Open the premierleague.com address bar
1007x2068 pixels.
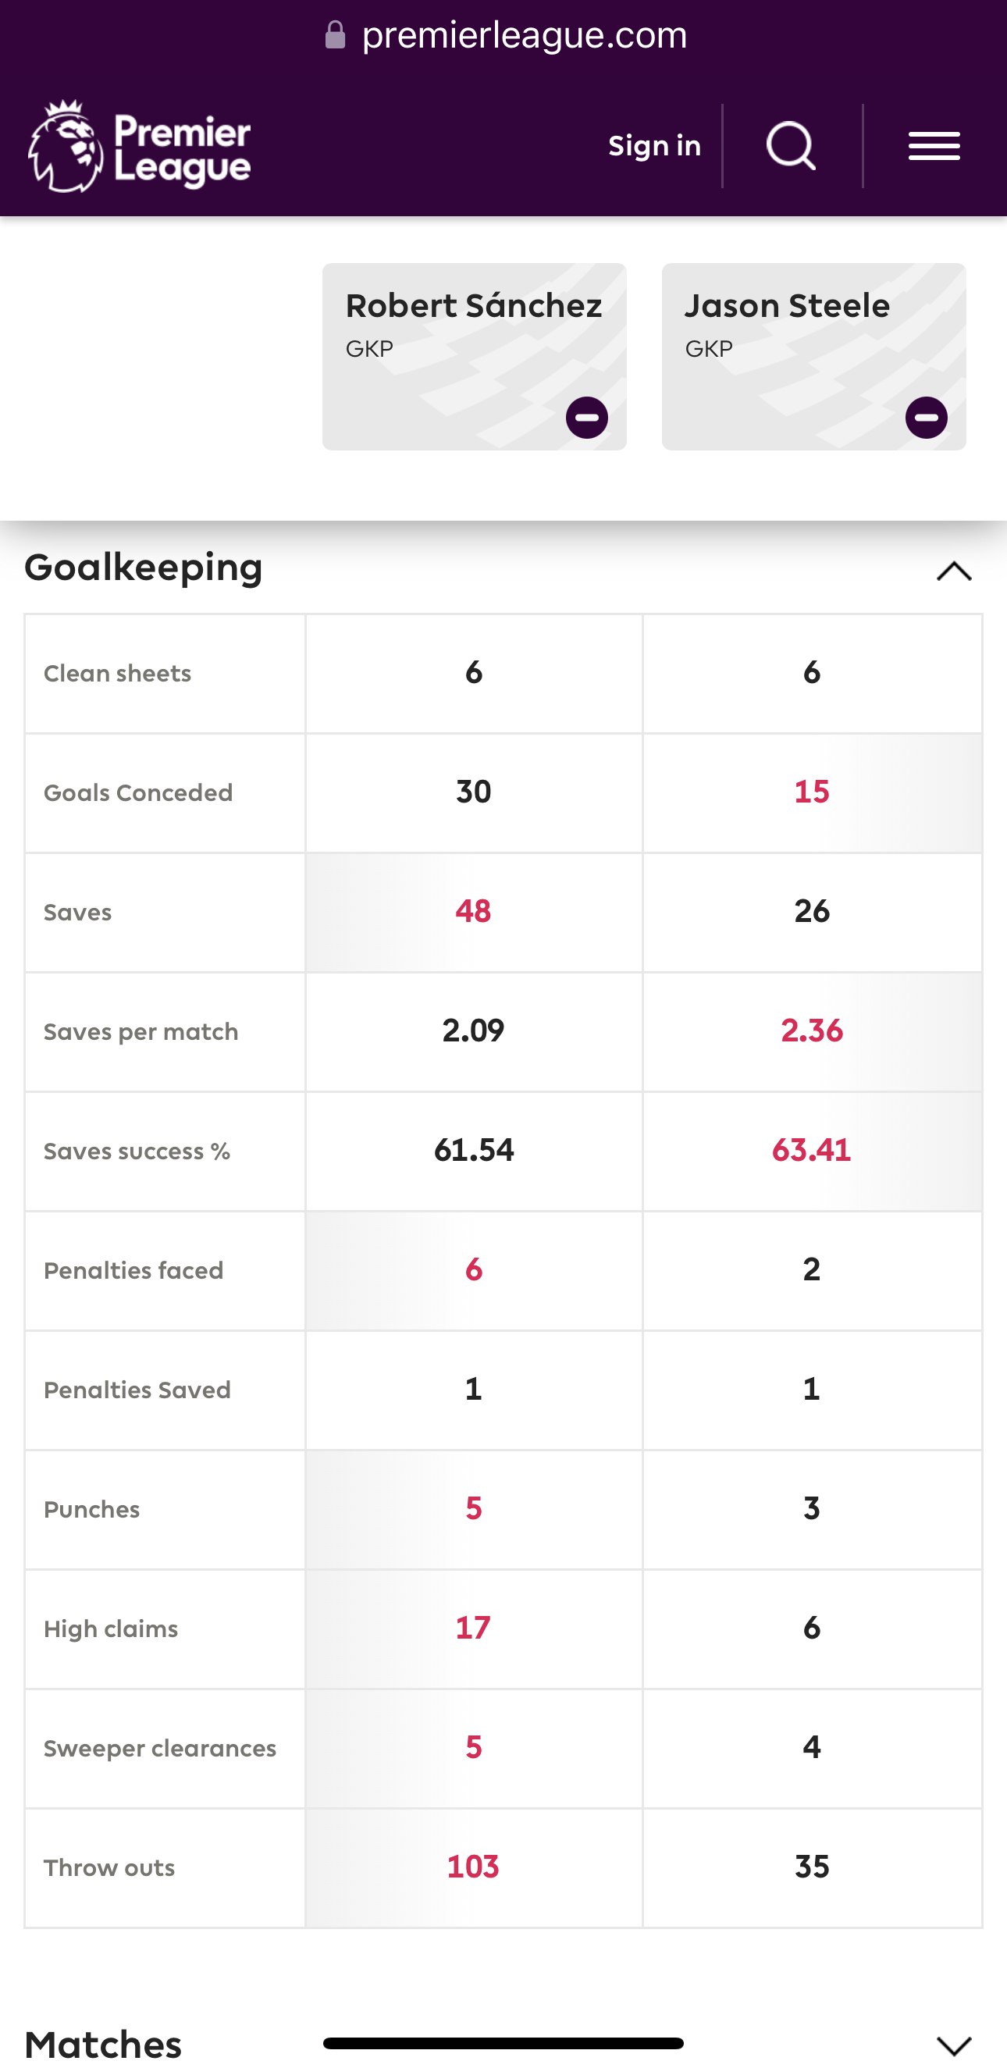click(x=506, y=34)
